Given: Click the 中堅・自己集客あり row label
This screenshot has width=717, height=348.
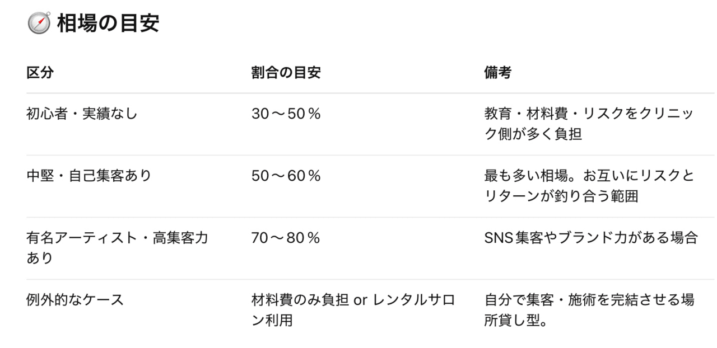Looking at the screenshot, I should point(89,176).
